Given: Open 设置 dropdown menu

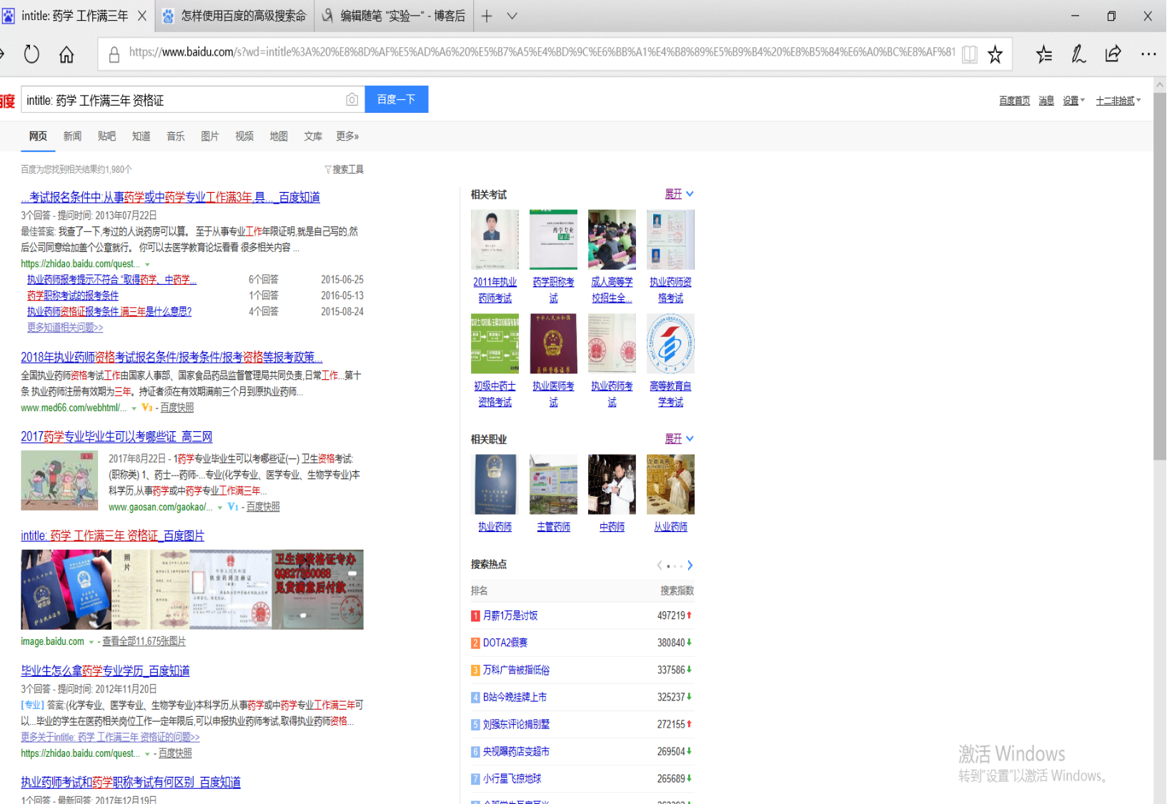Looking at the screenshot, I should tap(1073, 101).
